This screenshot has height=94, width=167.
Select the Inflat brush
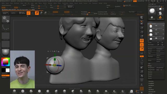[x=73, y=91]
